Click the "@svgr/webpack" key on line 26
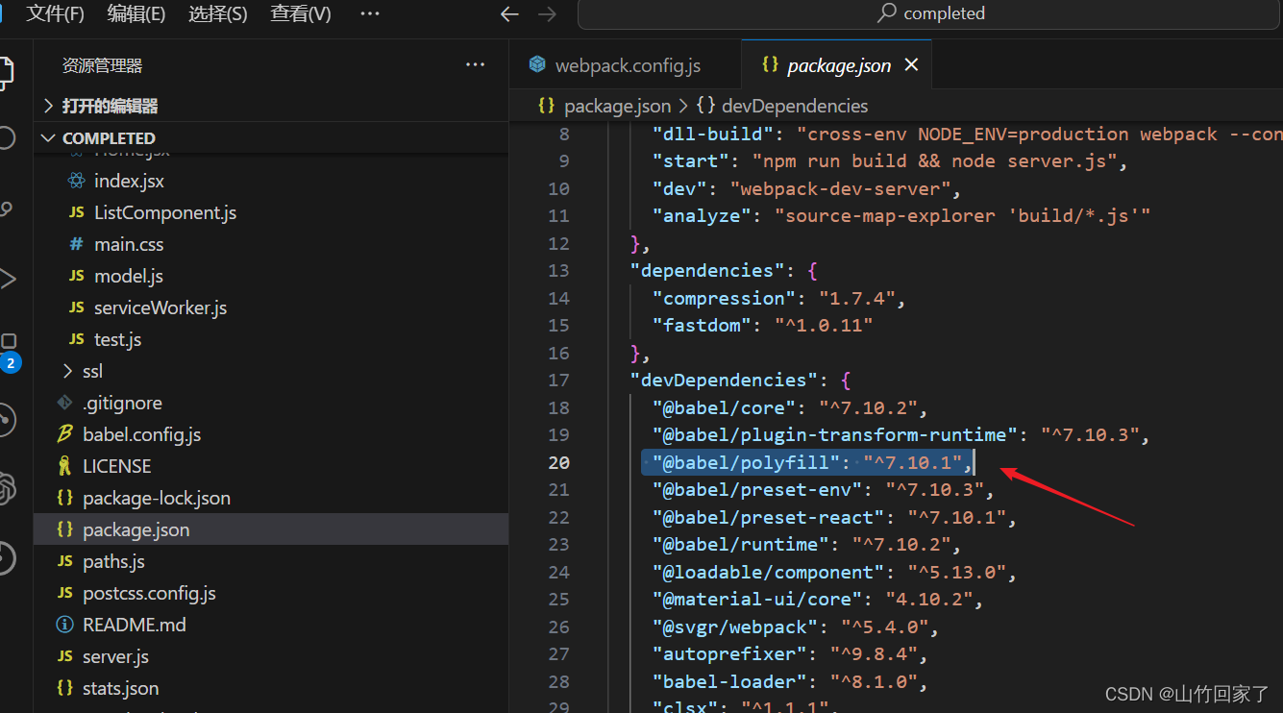Viewport: 1283px width, 713px height. [x=734, y=627]
